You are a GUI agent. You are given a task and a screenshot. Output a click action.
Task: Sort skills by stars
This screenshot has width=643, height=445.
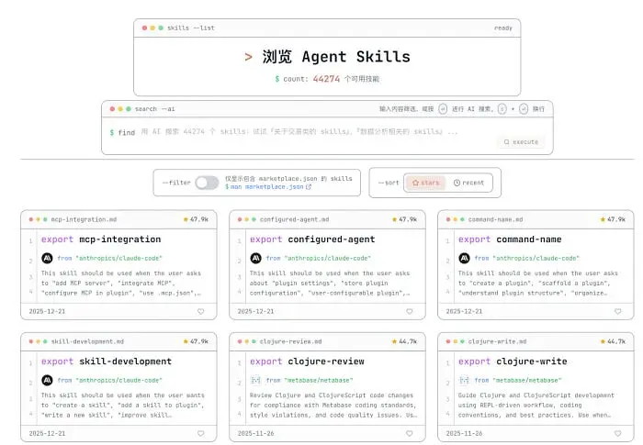point(425,183)
